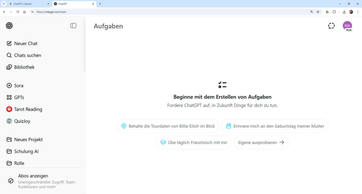Click the browser forward arrow
The height and width of the screenshot is (194, 362).
click(x=11, y=12)
